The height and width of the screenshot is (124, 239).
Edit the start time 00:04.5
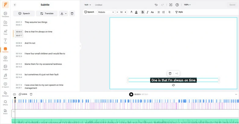click(19, 32)
